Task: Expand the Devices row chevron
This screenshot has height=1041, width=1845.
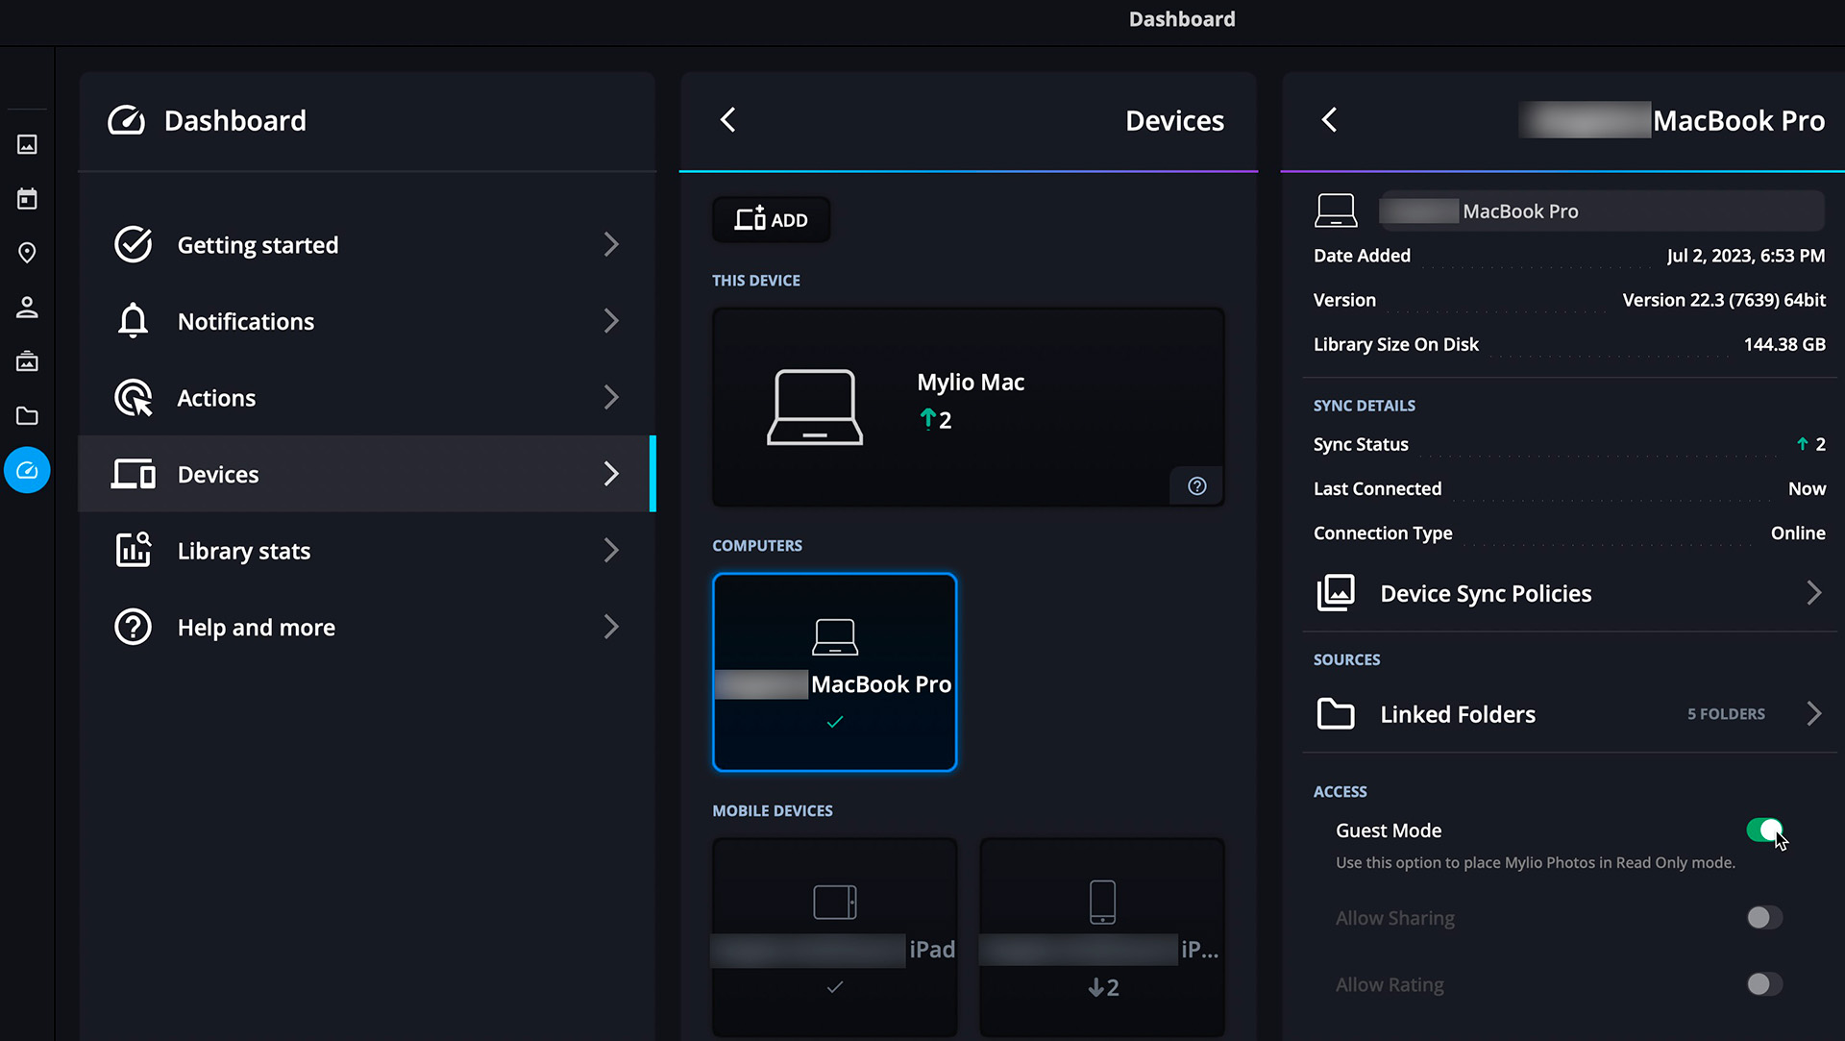Action: 611,474
